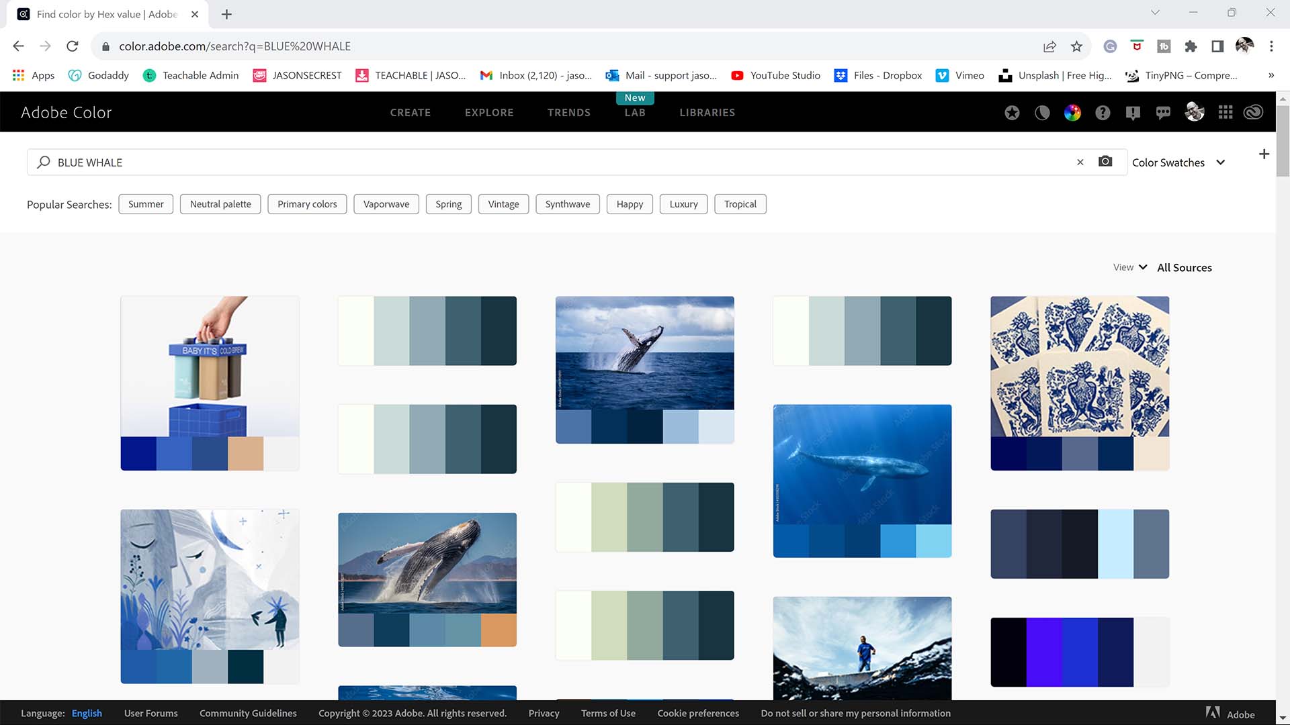
Task: Click the share icon in the address bar
Action: tap(1049, 46)
